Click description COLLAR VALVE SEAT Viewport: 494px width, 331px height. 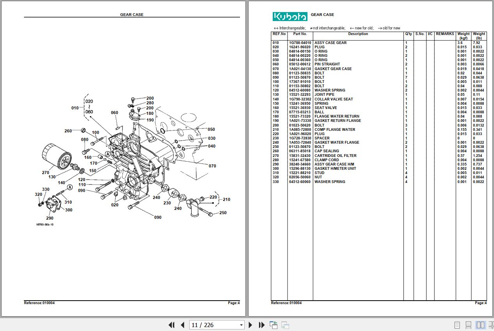click(x=334, y=99)
